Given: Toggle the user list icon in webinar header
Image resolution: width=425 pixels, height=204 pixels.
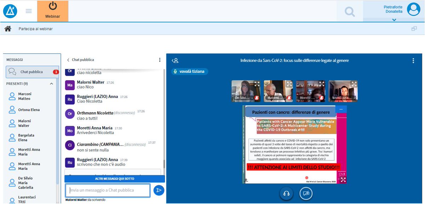Looking at the screenshot, I should click(175, 60).
